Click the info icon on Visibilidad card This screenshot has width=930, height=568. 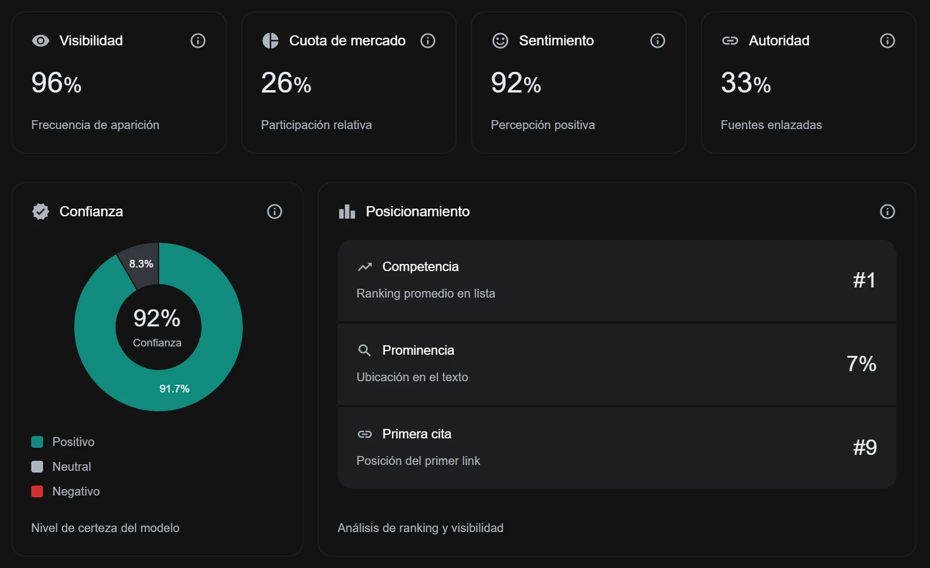198,41
